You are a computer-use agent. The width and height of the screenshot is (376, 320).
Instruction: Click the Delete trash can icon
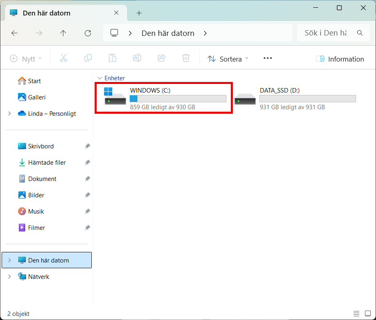coord(186,58)
